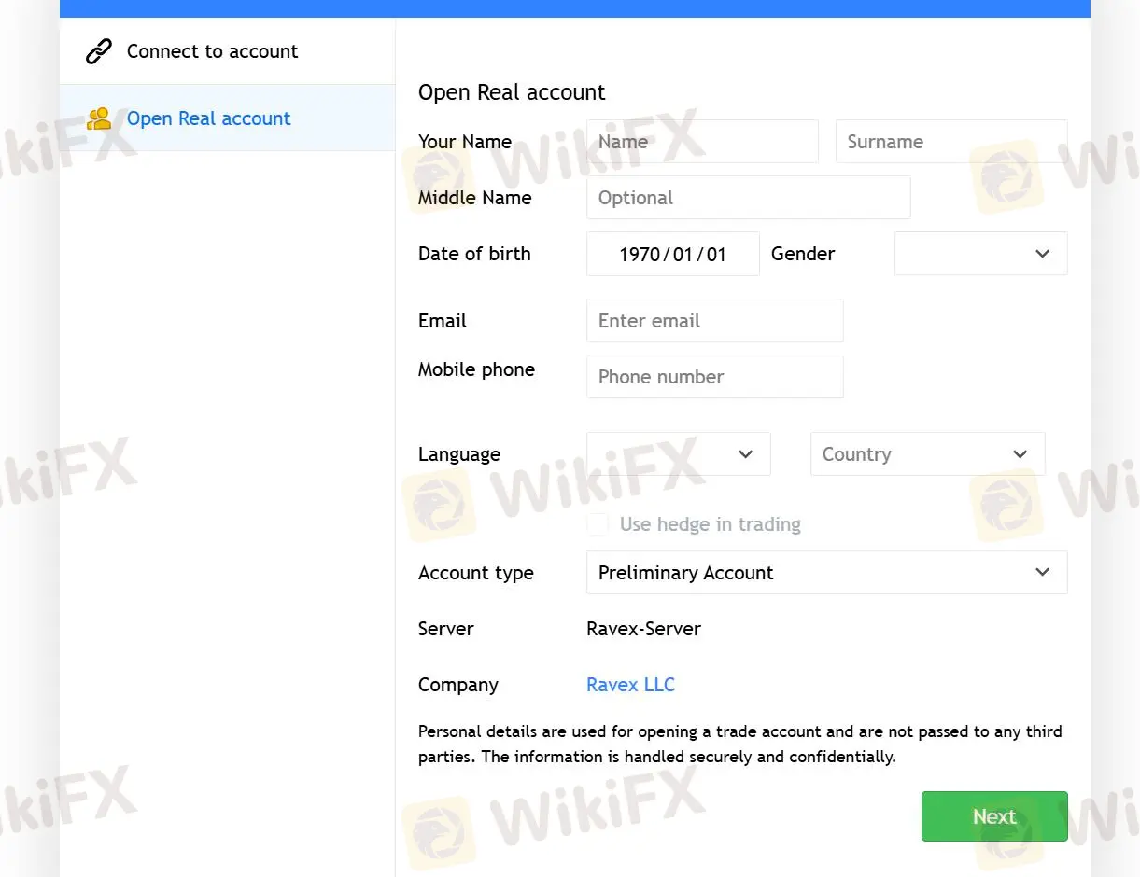Screen dimensions: 1140x877
Task: Expand the Account type dropdown Preliminary Account
Action: point(826,573)
